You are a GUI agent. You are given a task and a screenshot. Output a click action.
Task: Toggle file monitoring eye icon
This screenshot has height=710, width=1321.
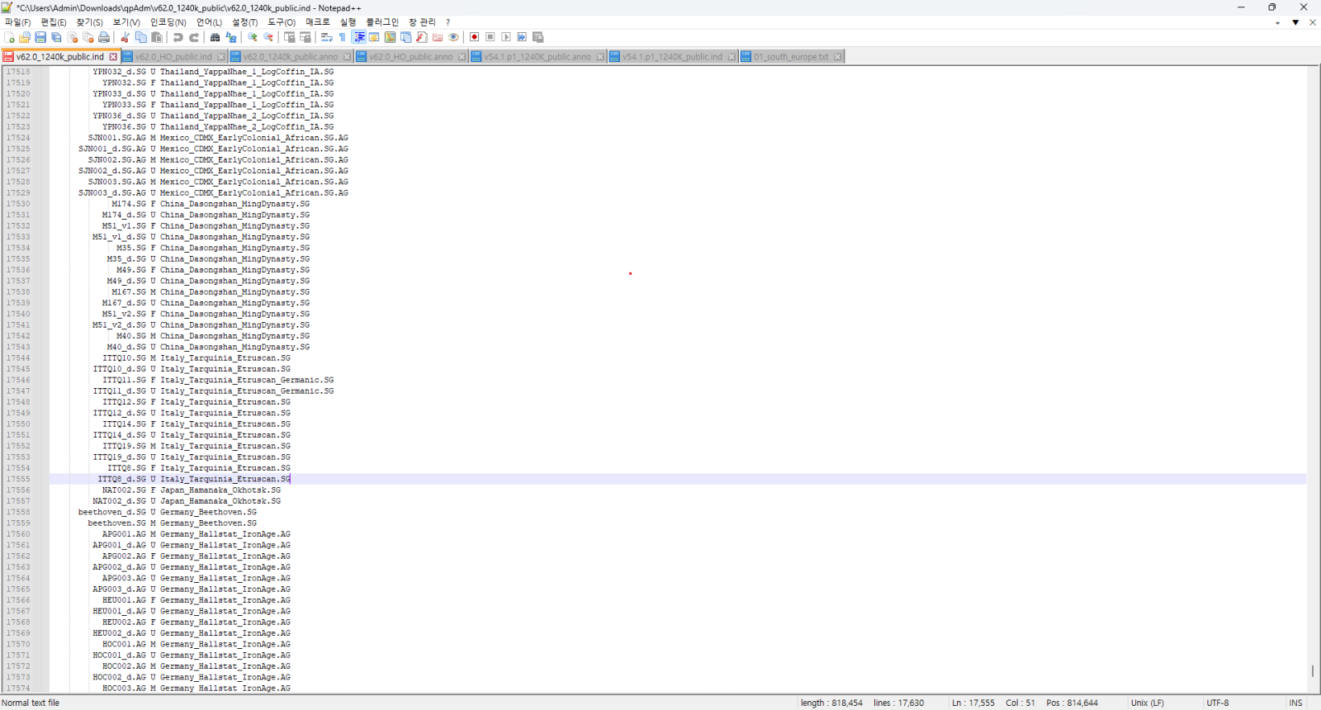[453, 37]
